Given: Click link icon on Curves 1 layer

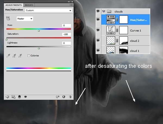Looking at the screenshot, I should (117, 30).
